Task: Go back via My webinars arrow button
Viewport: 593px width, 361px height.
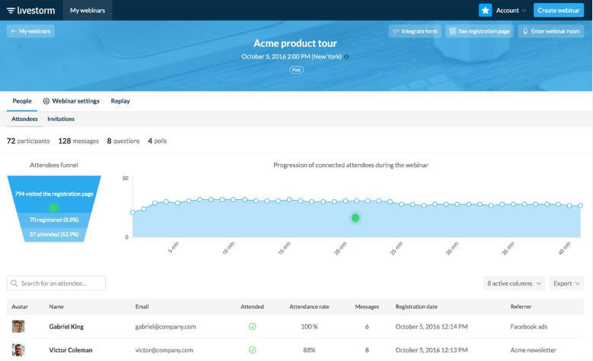Action: (x=30, y=31)
